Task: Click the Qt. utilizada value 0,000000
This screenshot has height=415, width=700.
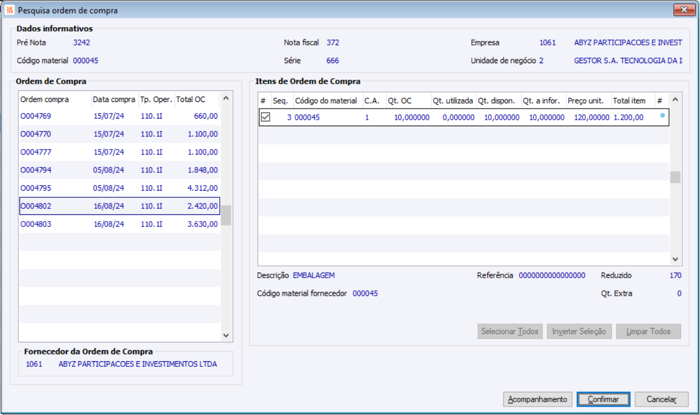Action: 459,117
